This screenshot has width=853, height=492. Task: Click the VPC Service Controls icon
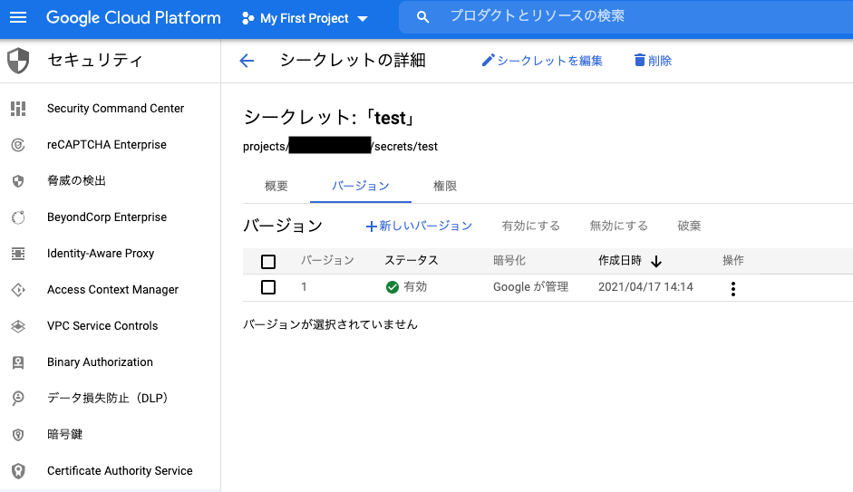coord(18,326)
